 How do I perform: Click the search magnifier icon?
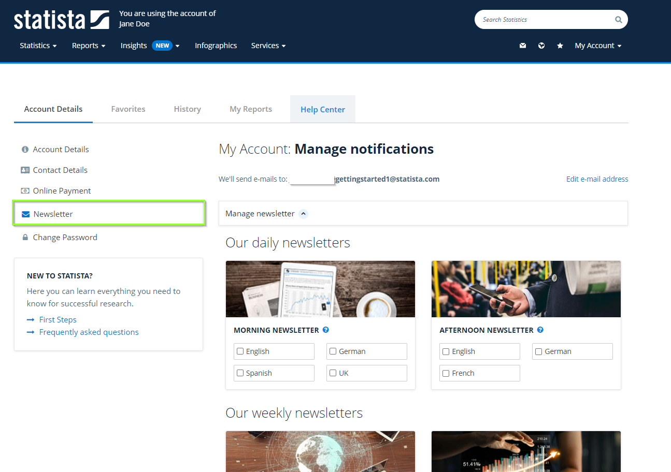click(x=618, y=20)
